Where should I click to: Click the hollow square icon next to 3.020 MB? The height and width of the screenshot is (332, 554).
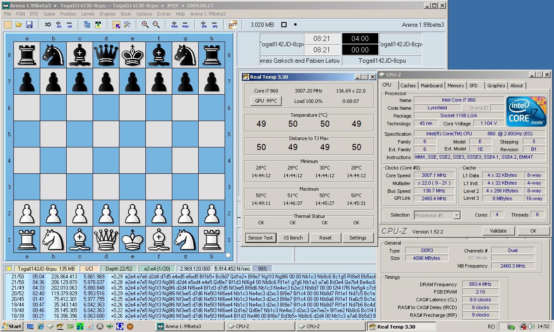click(x=284, y=25)
